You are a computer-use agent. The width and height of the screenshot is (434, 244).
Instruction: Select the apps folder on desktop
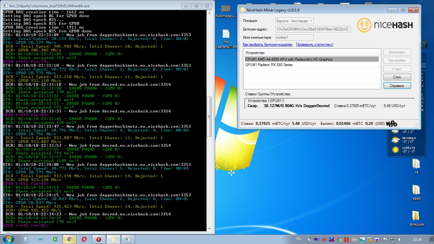click(417, 193)
